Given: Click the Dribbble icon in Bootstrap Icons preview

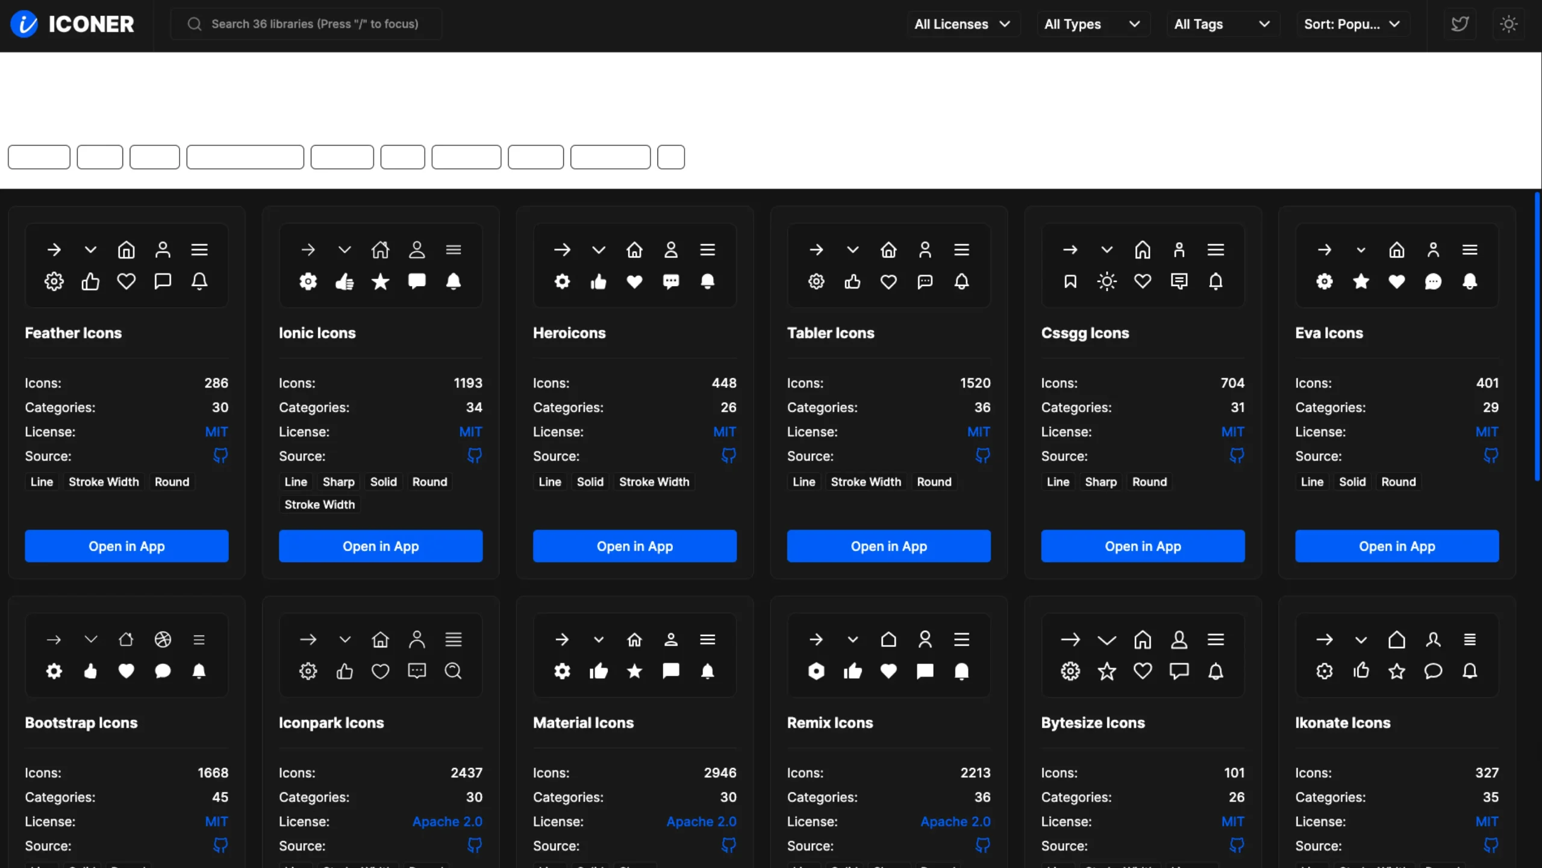Looking at the screenshot, I should pyautogui.click(x=163, y=639).
